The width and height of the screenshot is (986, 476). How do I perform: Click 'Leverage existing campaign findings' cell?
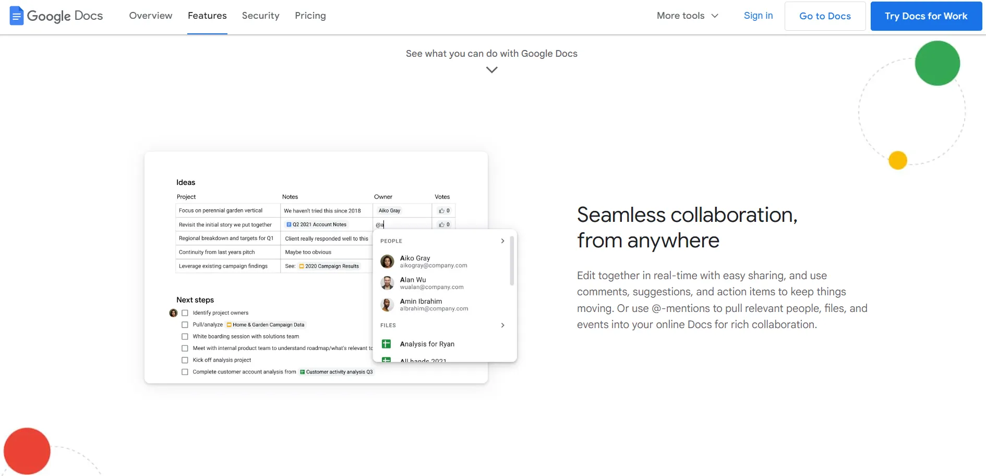pyautogui.click(x=228, y=266)
